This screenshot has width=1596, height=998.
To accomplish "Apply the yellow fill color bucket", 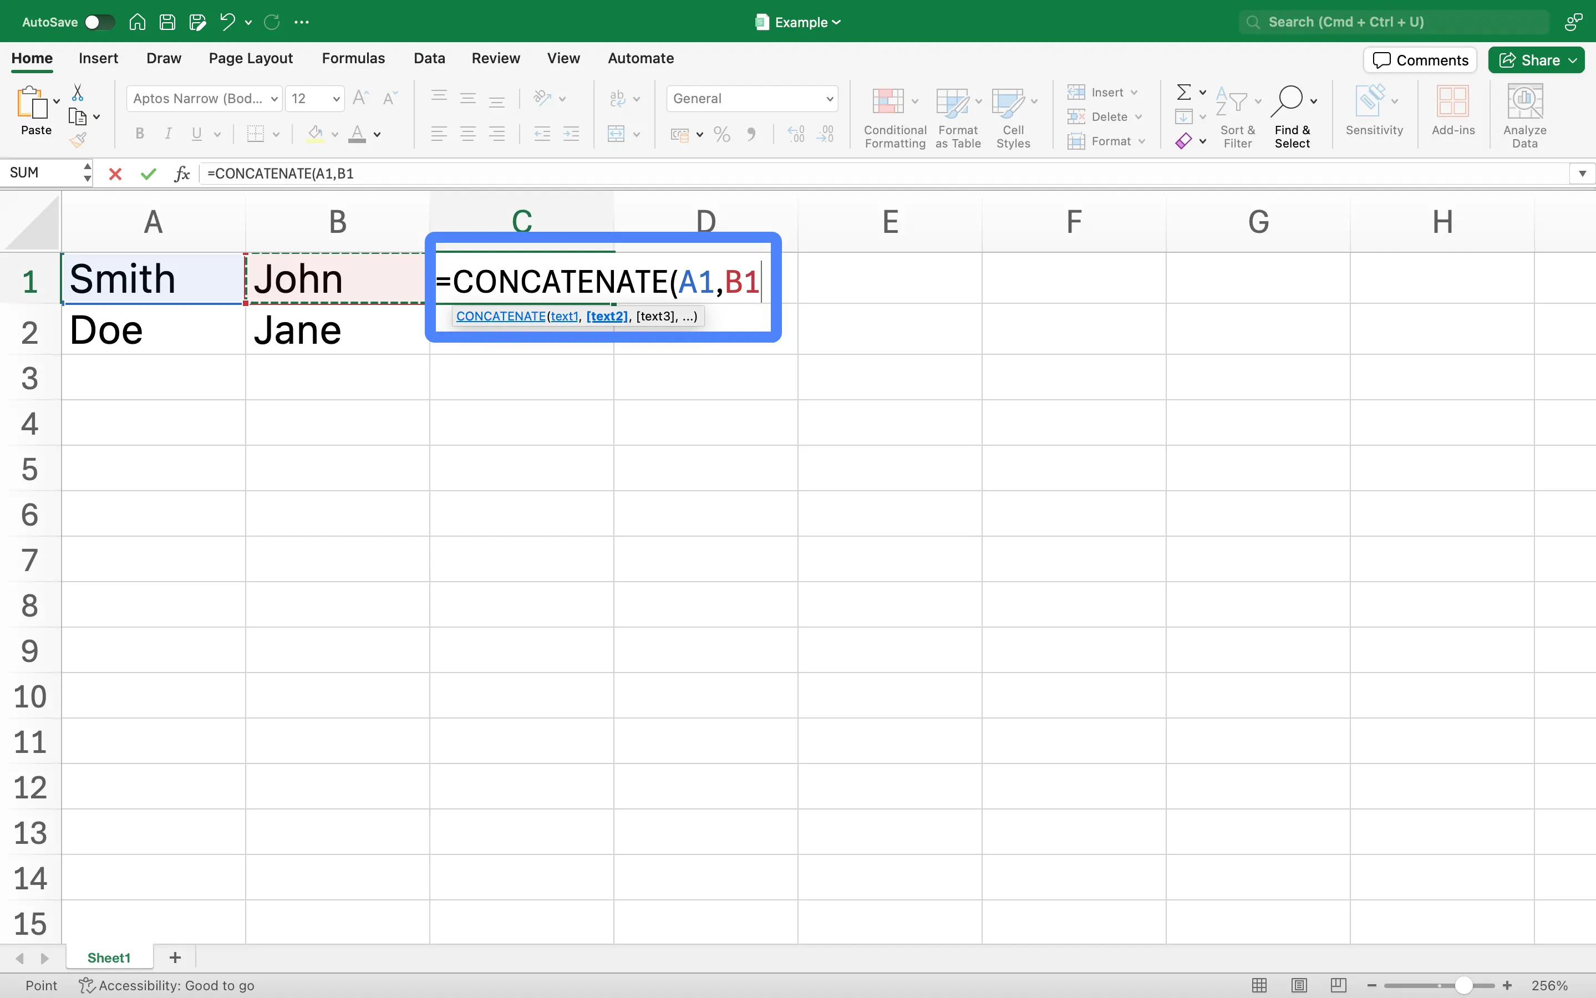I will point(316,134).
